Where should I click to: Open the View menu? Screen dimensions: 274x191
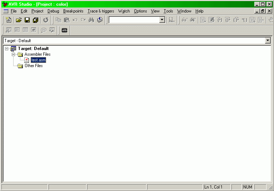click(x=155, y=11)
